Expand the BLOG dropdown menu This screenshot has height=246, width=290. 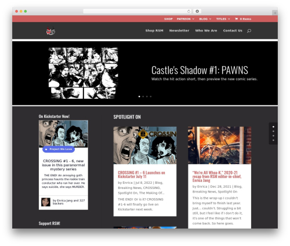pyautogui.click(x=205, y=19)
